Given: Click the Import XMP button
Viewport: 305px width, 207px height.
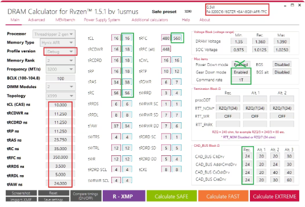Looking at the screenshot, I should pos(21,199).
